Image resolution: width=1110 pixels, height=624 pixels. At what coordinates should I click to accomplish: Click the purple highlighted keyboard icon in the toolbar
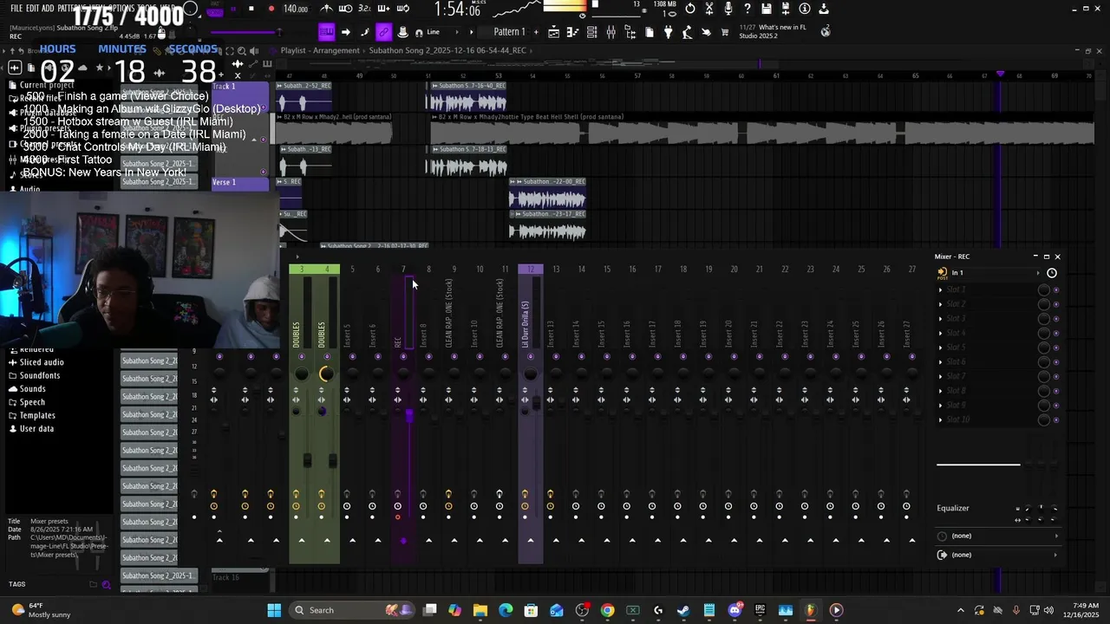click(x=326, y=32)
